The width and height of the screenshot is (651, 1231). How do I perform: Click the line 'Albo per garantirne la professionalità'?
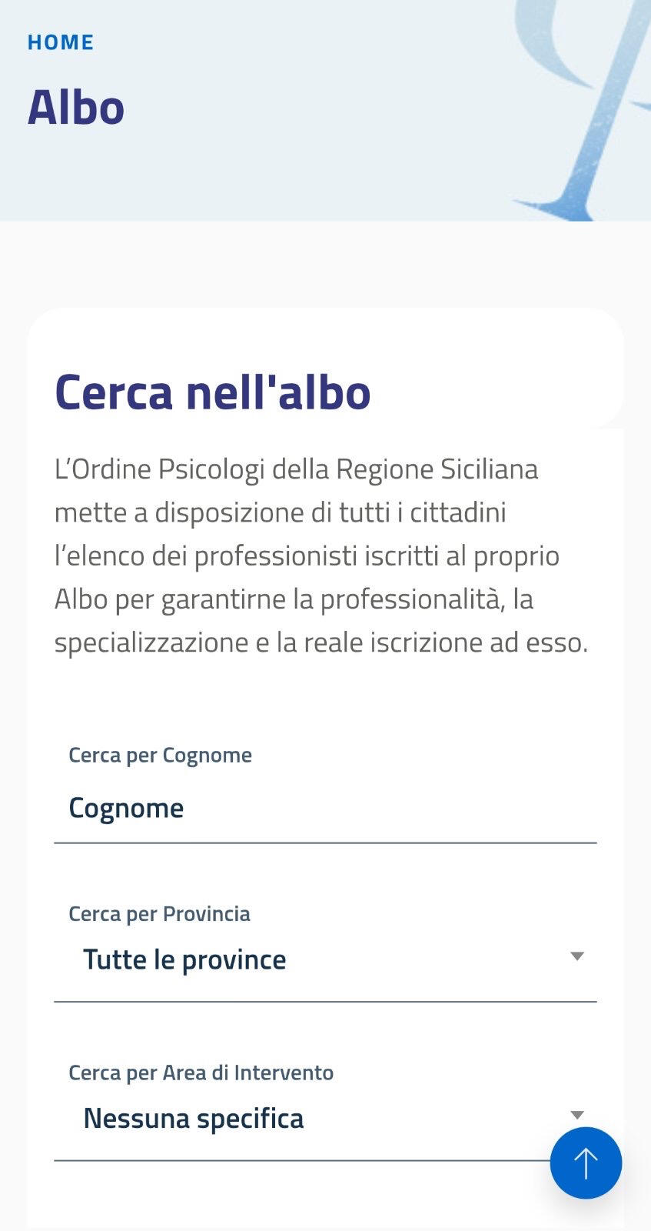point(294,599)
